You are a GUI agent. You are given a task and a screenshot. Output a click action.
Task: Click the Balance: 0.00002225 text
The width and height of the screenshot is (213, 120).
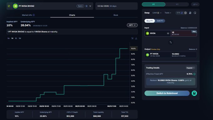(189, 28)
